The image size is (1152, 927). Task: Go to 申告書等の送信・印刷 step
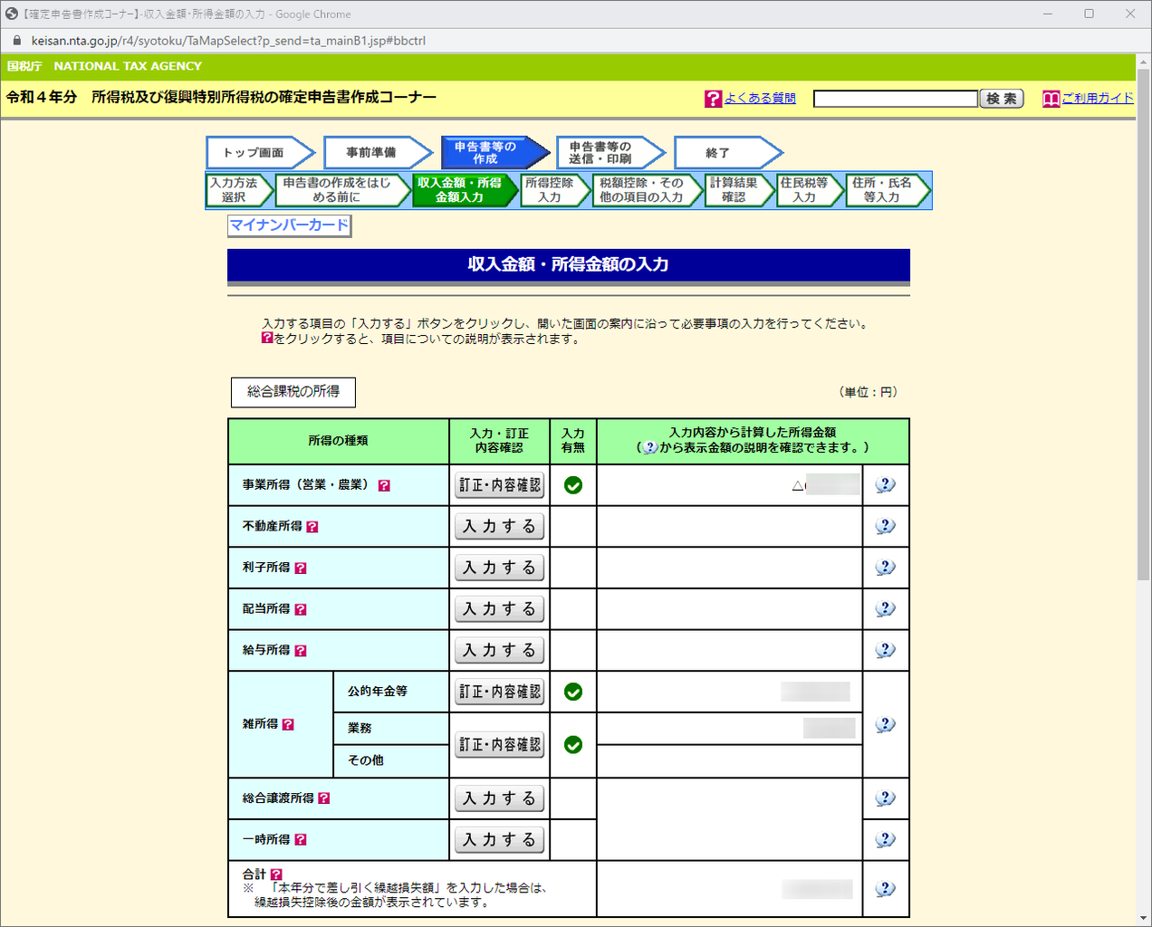(610, 153)
